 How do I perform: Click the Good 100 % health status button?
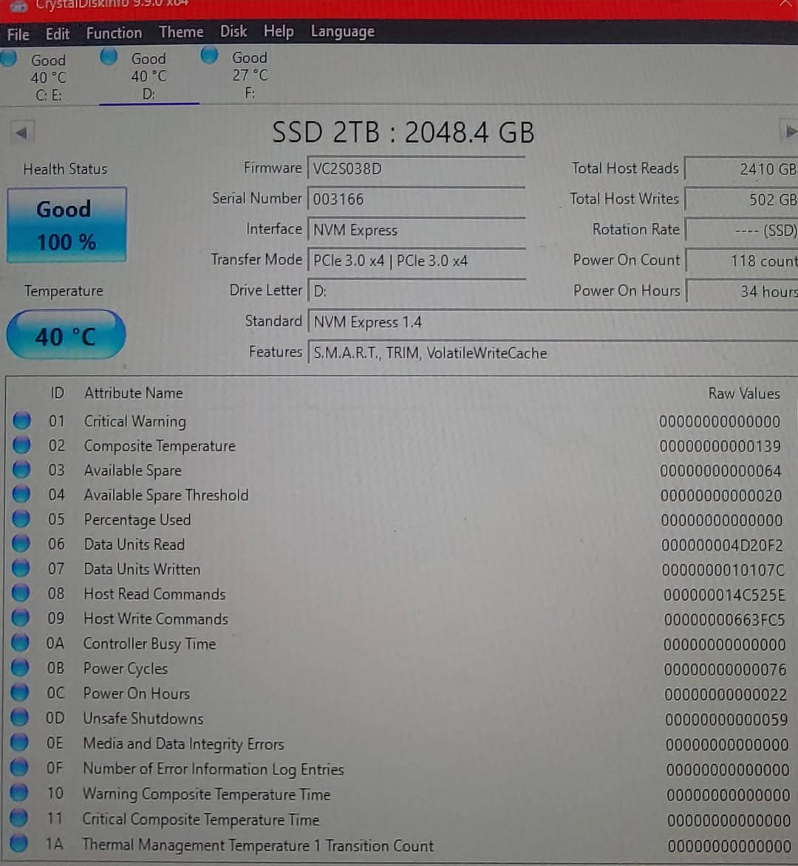[66, 225]
